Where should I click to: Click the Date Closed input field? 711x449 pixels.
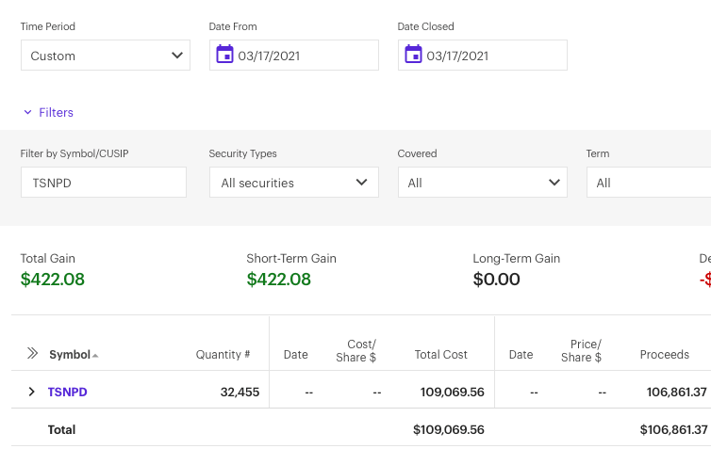pyautogui.click(x=490, y=56)
